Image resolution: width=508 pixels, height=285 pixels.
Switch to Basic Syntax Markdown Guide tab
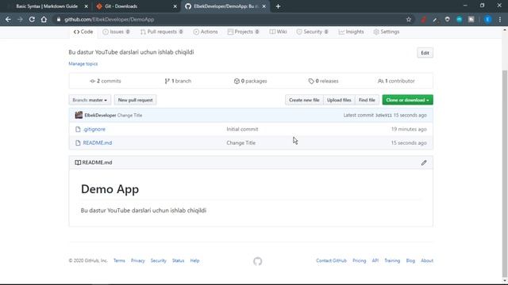coord(47,6)
